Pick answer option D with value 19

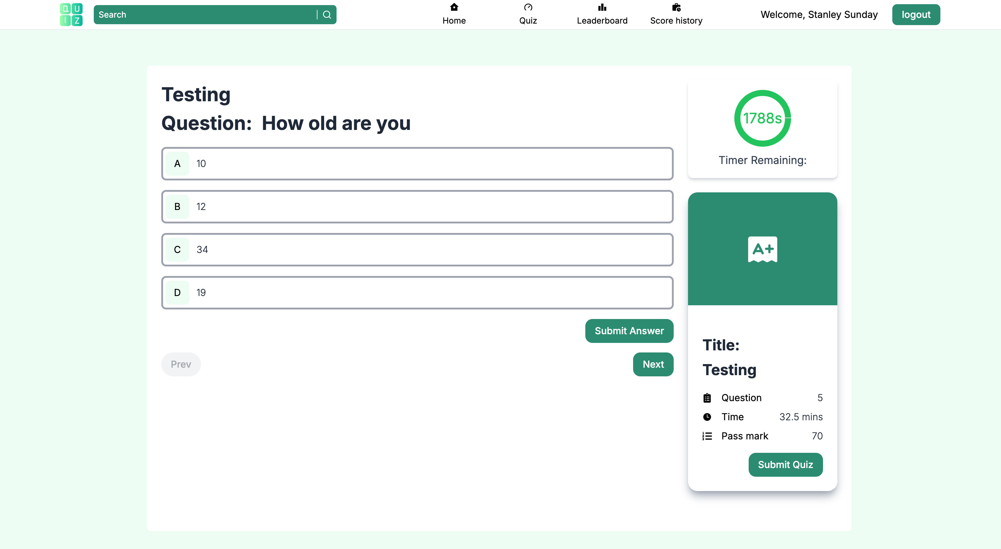[x=417, y=293]
